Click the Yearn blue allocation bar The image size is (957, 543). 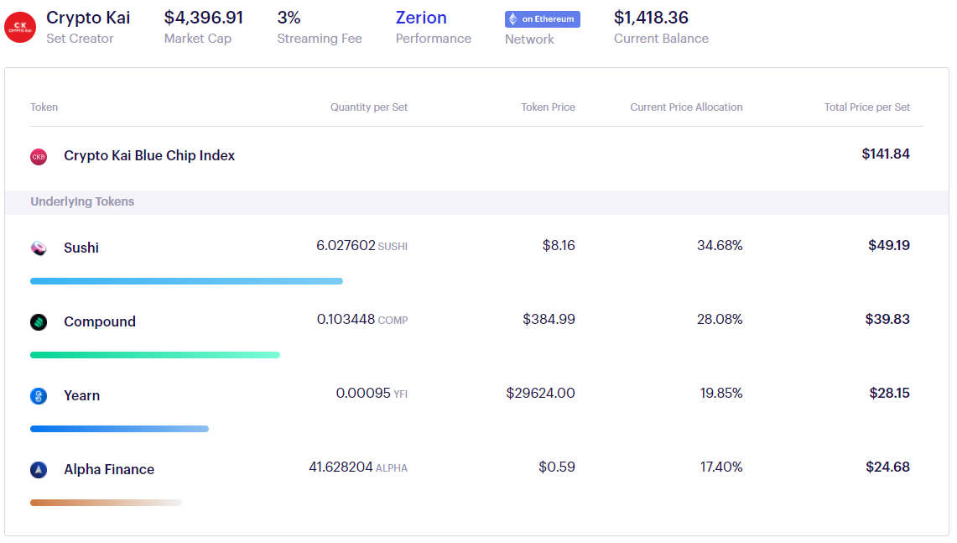coord(120,429)
